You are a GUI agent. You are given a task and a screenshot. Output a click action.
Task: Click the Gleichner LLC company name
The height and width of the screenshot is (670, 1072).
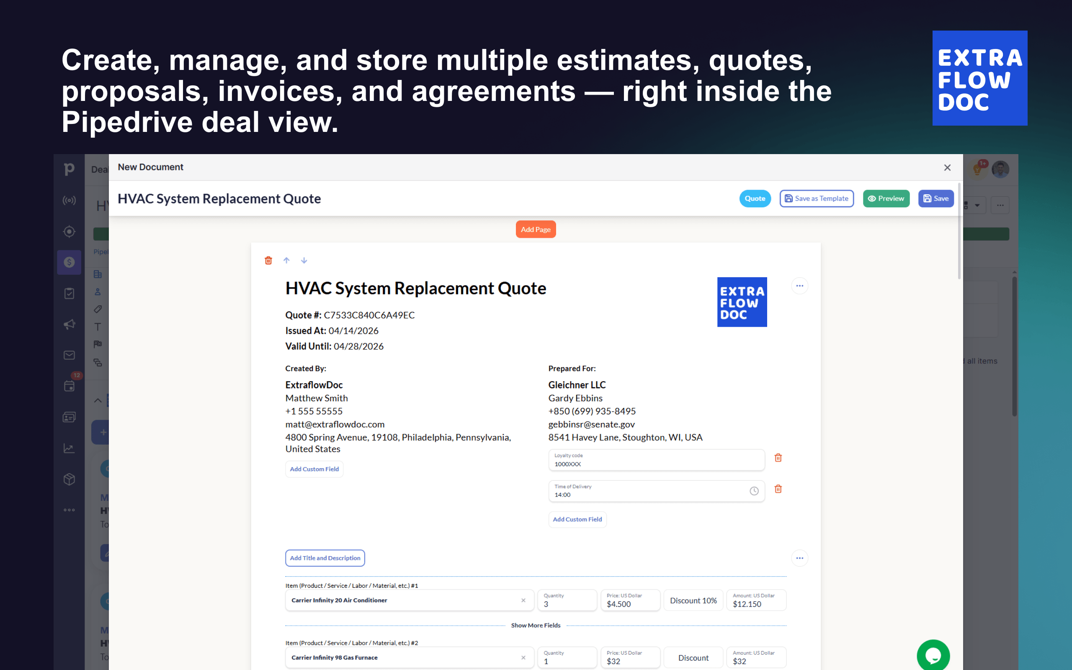[577, 385]
